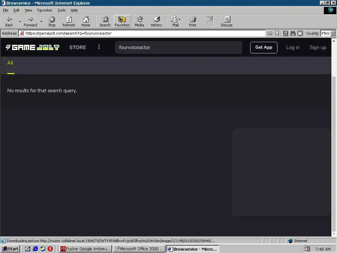Click the Discuss toolbar button
The width and height of the screenshot is (337, 253).
[226, 21]
